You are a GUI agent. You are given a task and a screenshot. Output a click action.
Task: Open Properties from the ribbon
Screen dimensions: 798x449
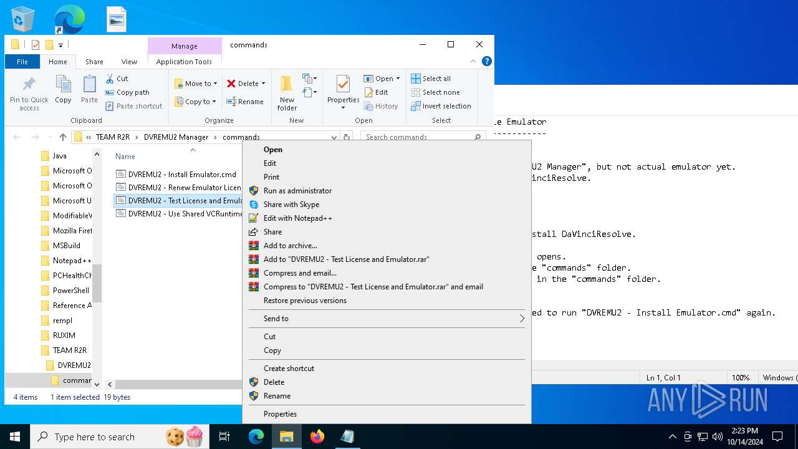343,92
